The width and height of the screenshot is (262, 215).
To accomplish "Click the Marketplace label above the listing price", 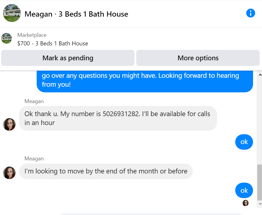I will 32,35.
